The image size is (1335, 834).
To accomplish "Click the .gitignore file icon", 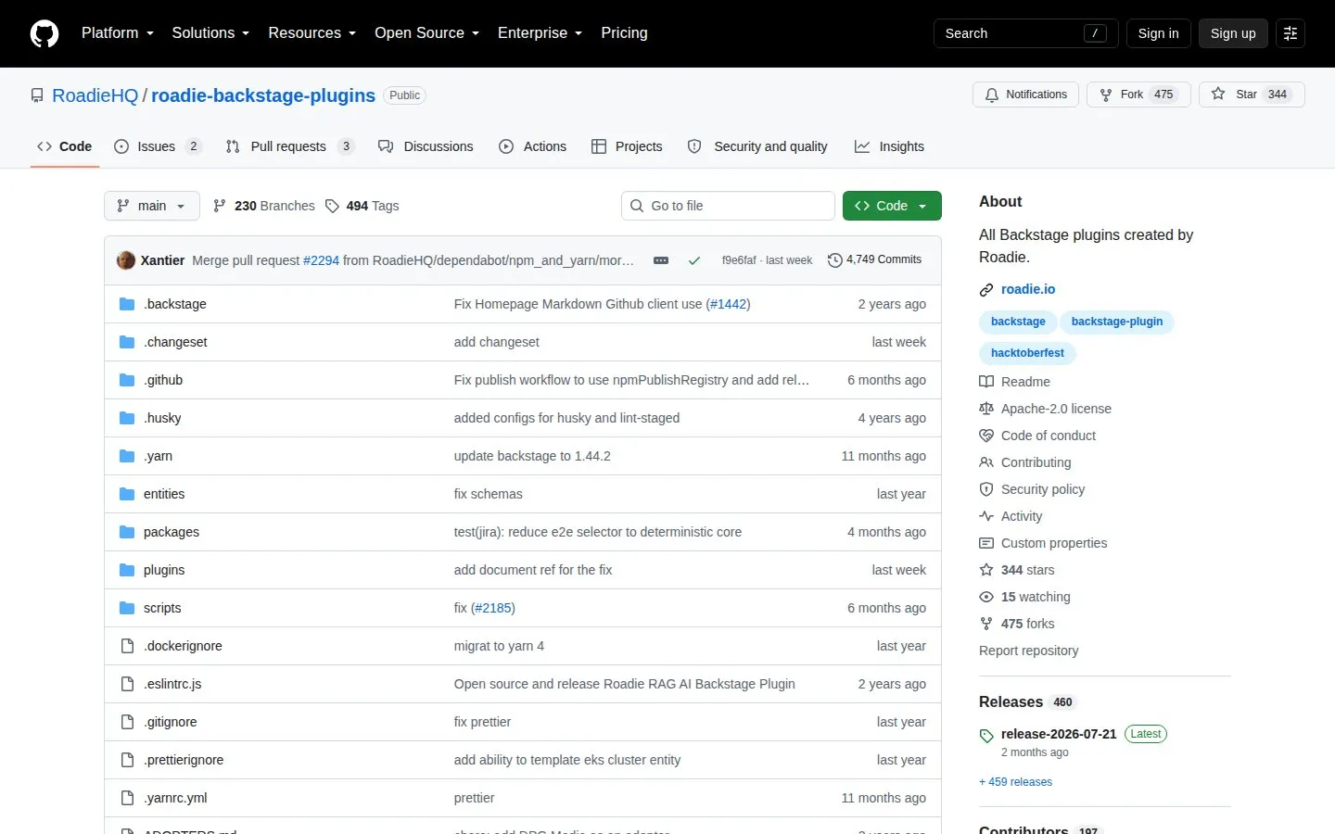I will coord(127,722).
